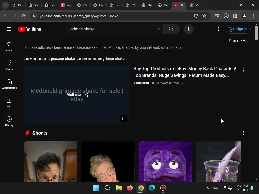This screenshot has width=259, height=194.
Task: Switch to the Vid tab
Action: [195, 5]
